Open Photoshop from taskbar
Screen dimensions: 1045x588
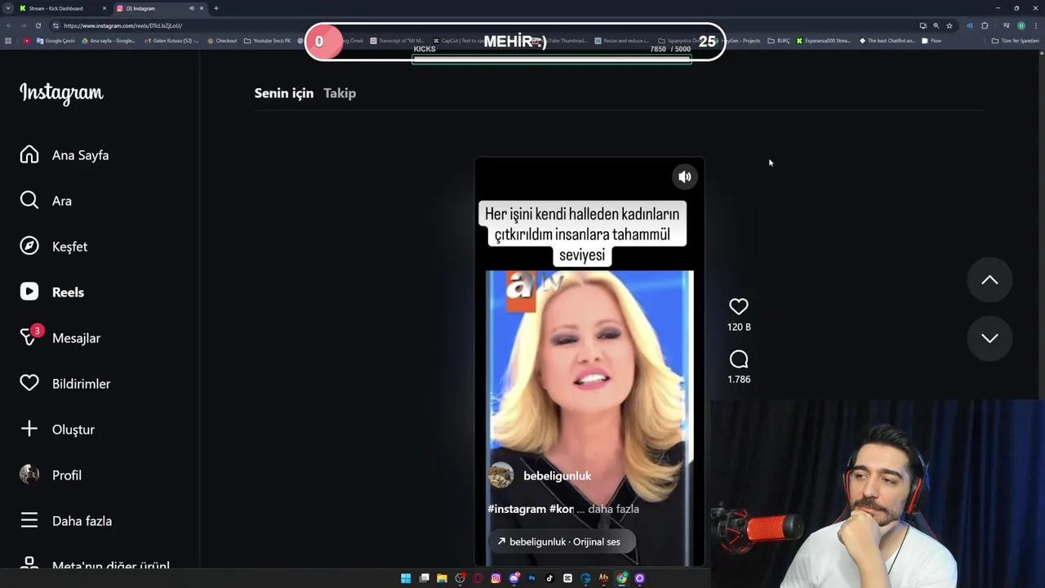(x=531, y=578)
